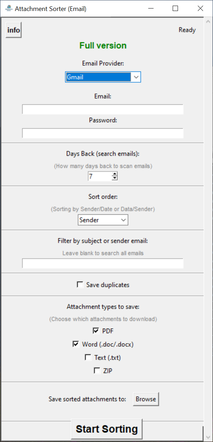This screenshot has width=213, height=442.
Task: Click the subject or sender filter field
Action: 103,263
